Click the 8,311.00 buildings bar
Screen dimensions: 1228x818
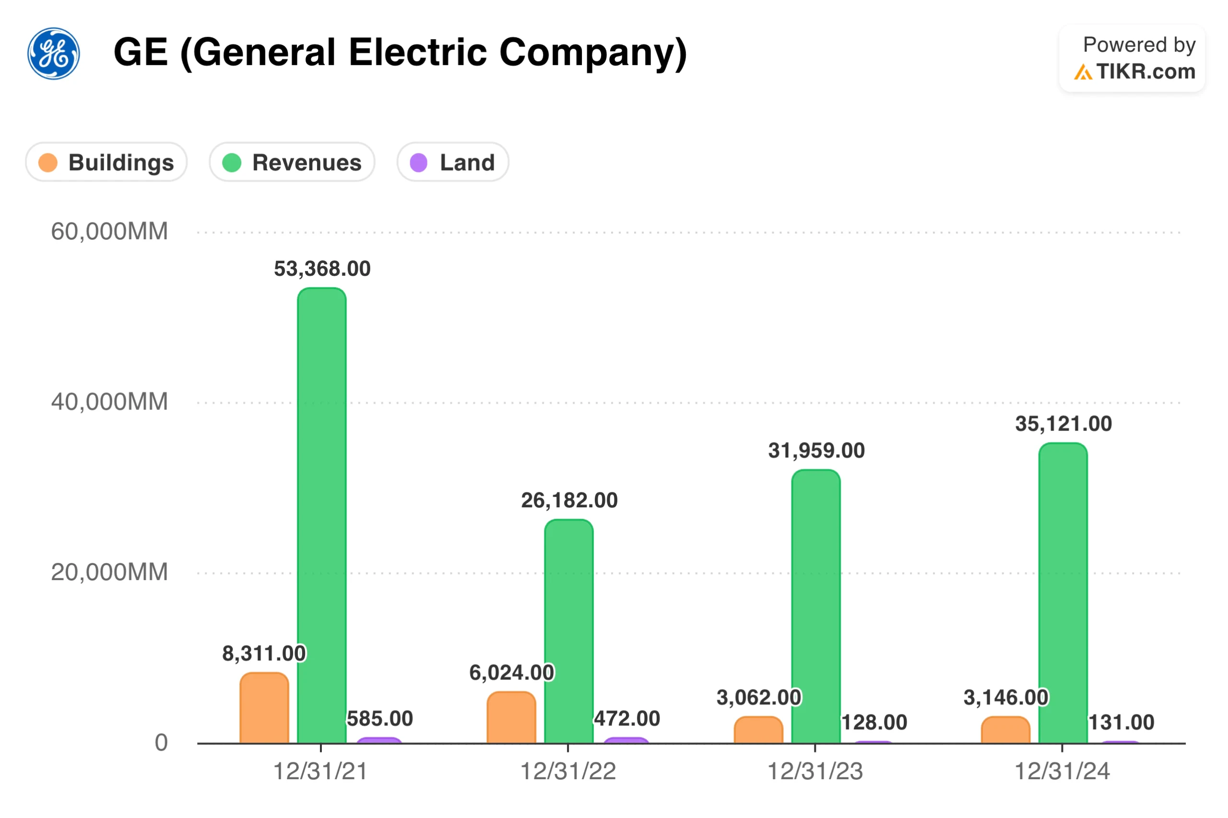pos(264,707)
